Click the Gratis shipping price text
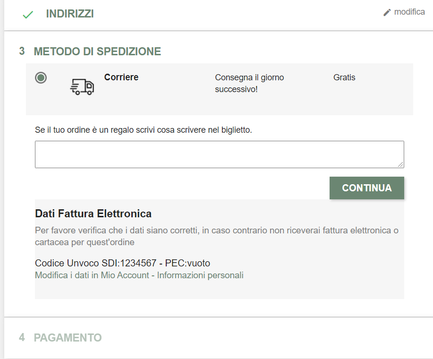This screenshot has height=359, width=433. (344, 77)
